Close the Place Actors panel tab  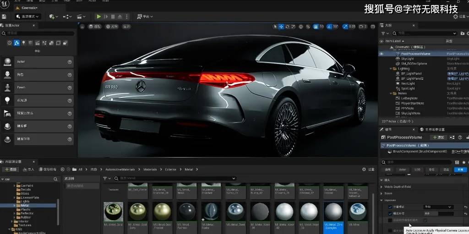pyautogui.click(x=33, y=26)
